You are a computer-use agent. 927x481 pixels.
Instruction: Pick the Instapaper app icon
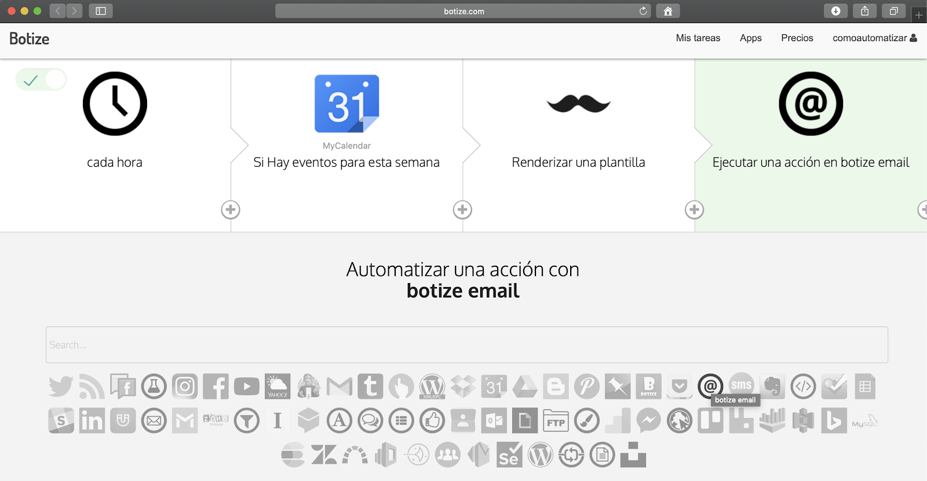tap(278, 421)
